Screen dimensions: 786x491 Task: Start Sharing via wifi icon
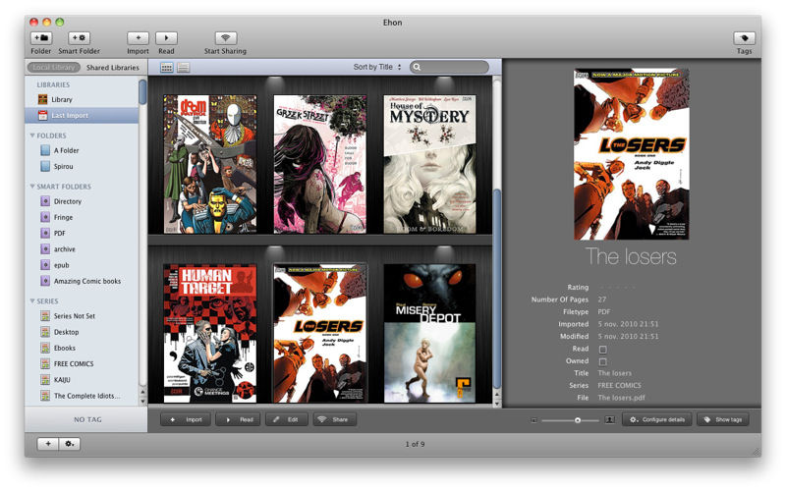[226, 38]
